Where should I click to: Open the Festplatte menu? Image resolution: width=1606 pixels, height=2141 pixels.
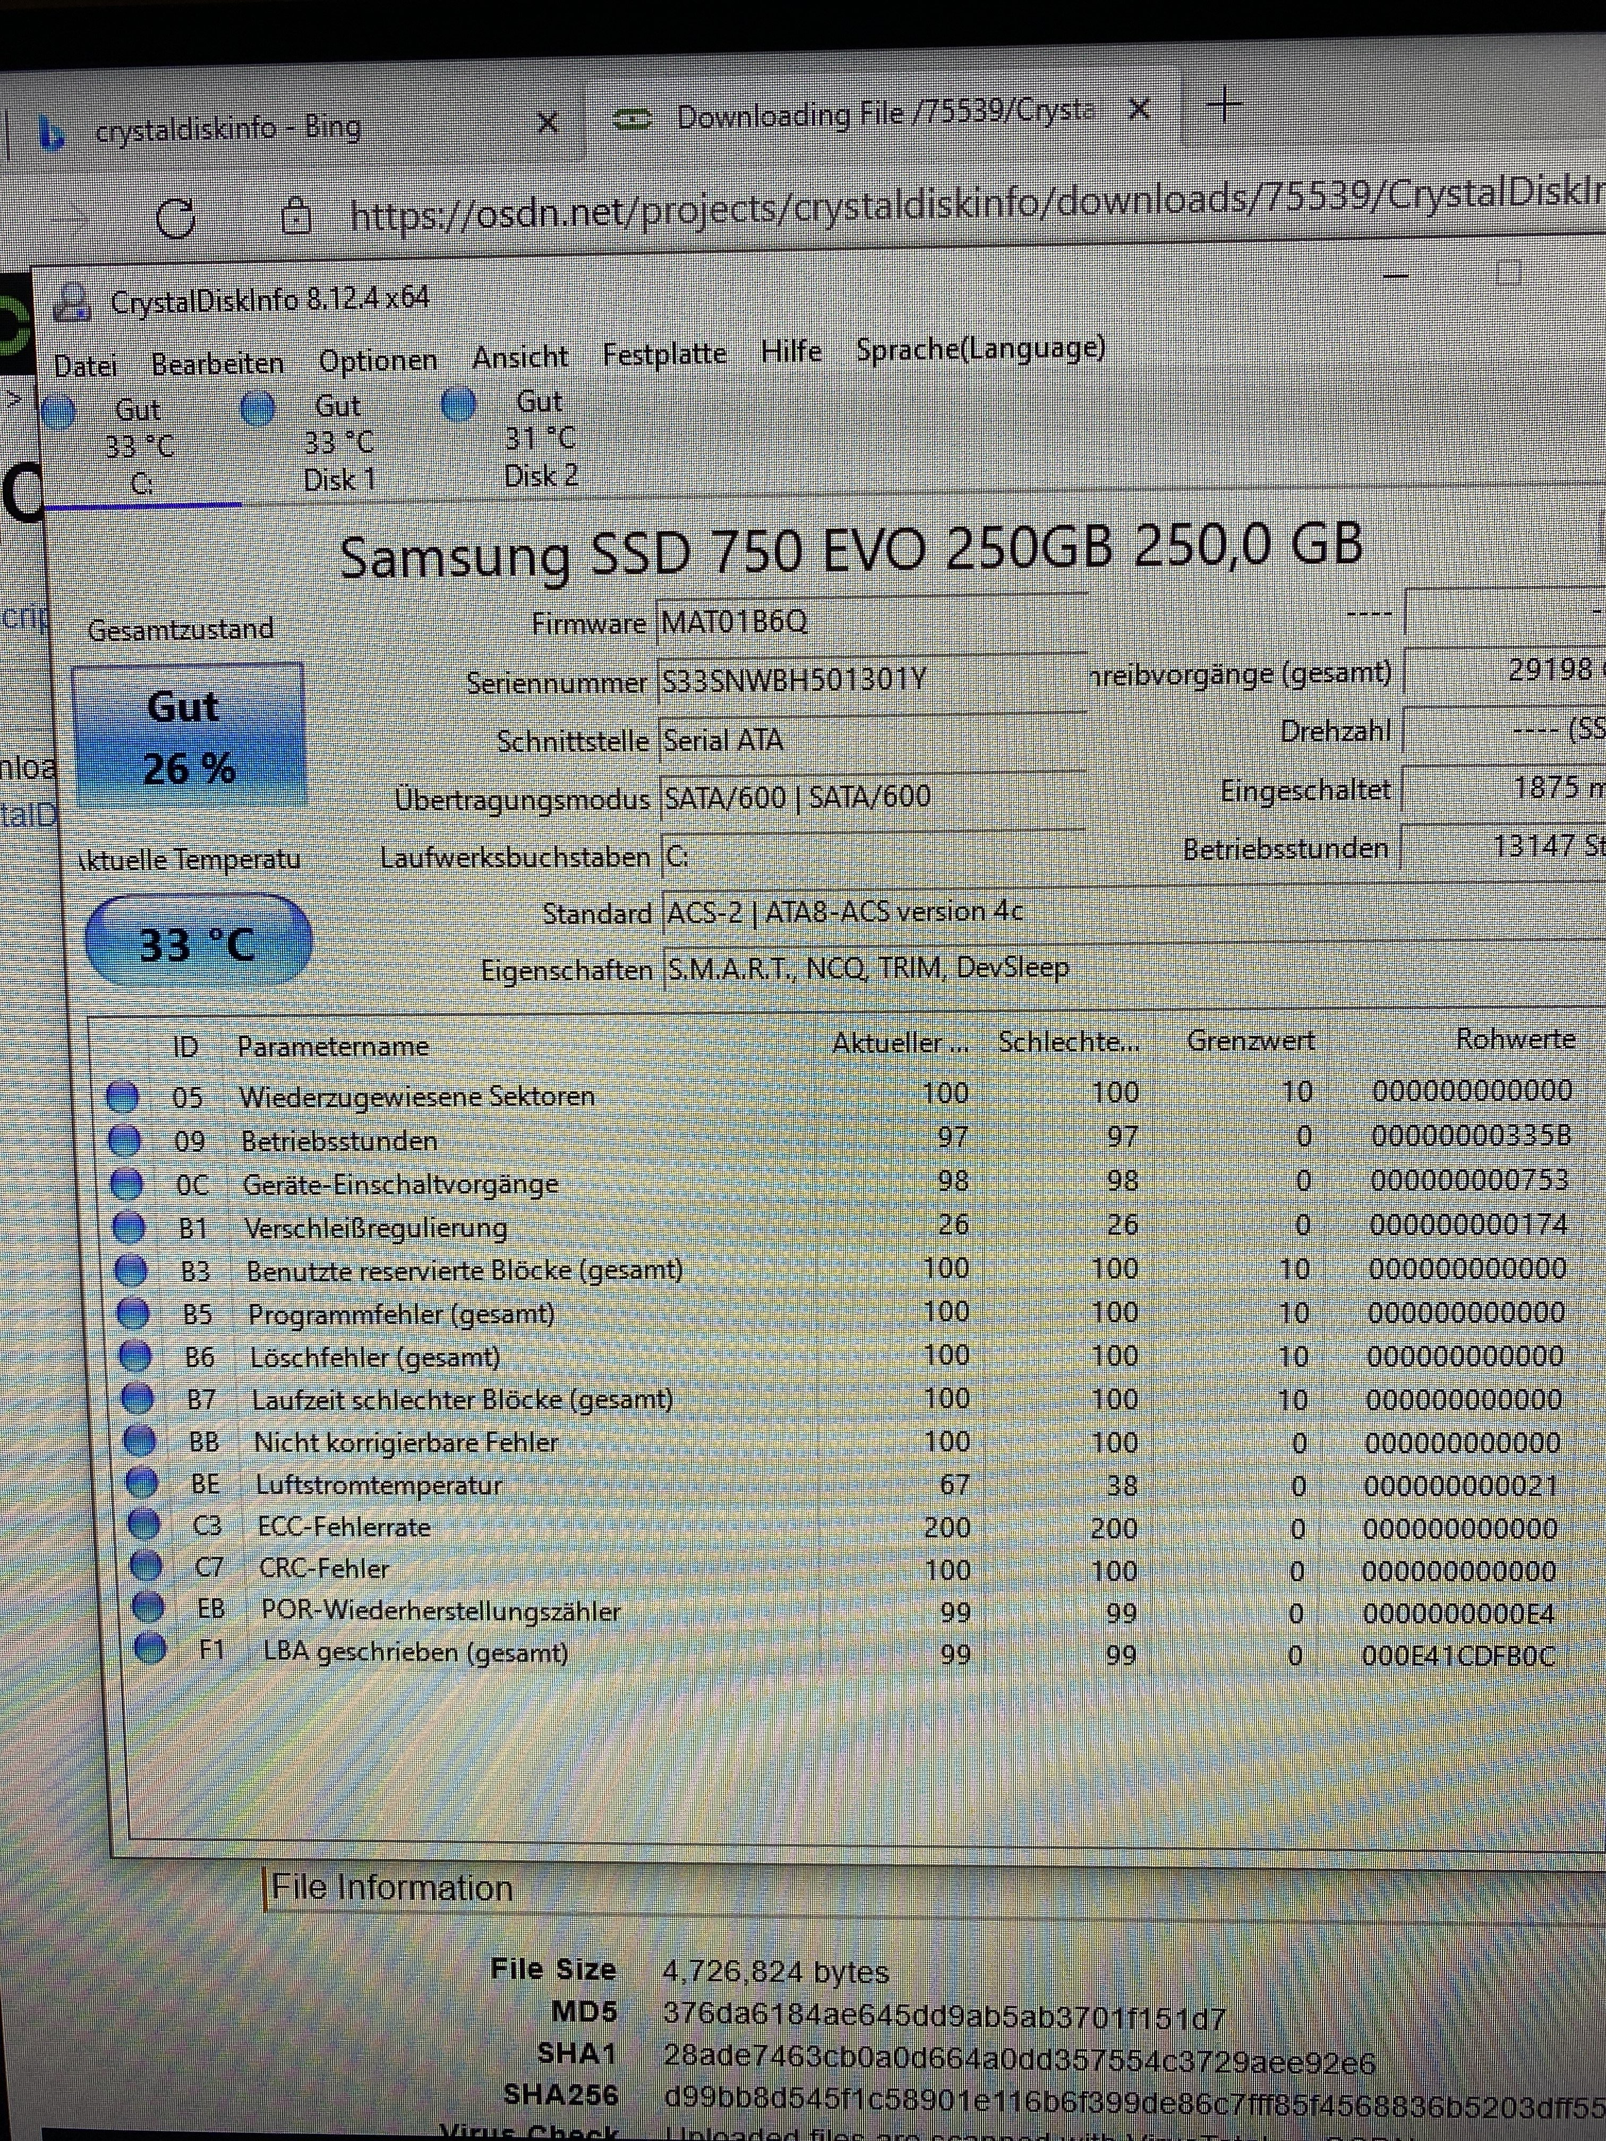[x=664, y=354]
